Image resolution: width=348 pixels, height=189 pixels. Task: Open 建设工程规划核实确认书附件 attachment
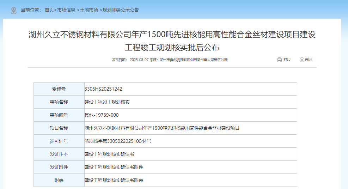(114, 167)
